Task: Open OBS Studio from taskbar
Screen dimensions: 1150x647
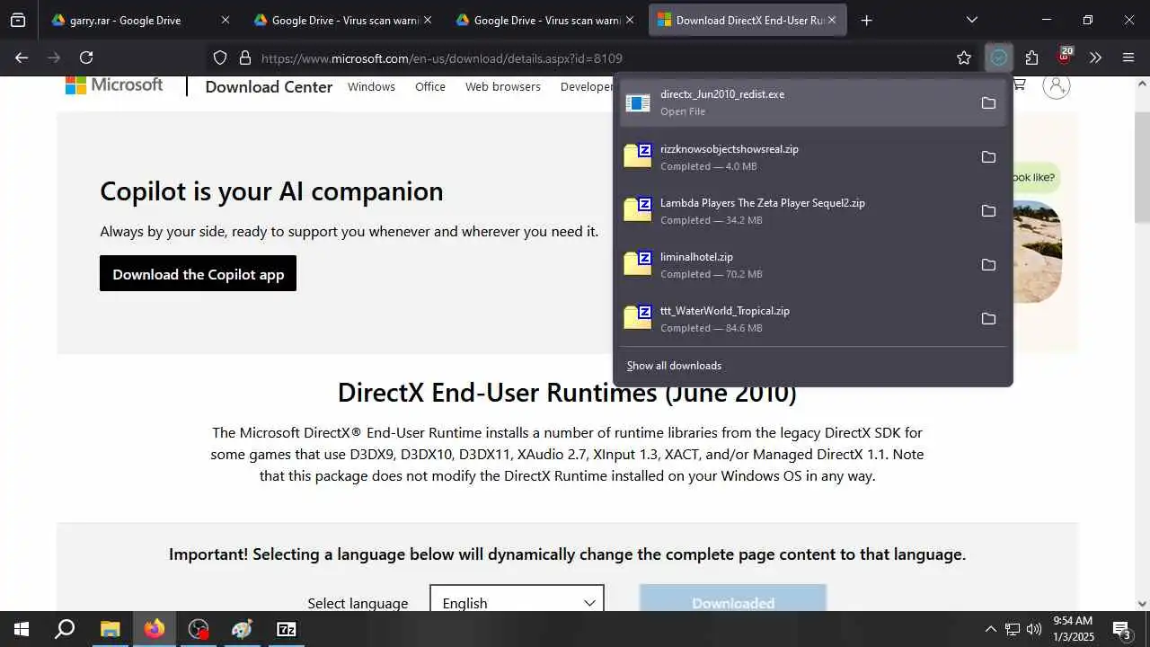Action: pos(199,629)
